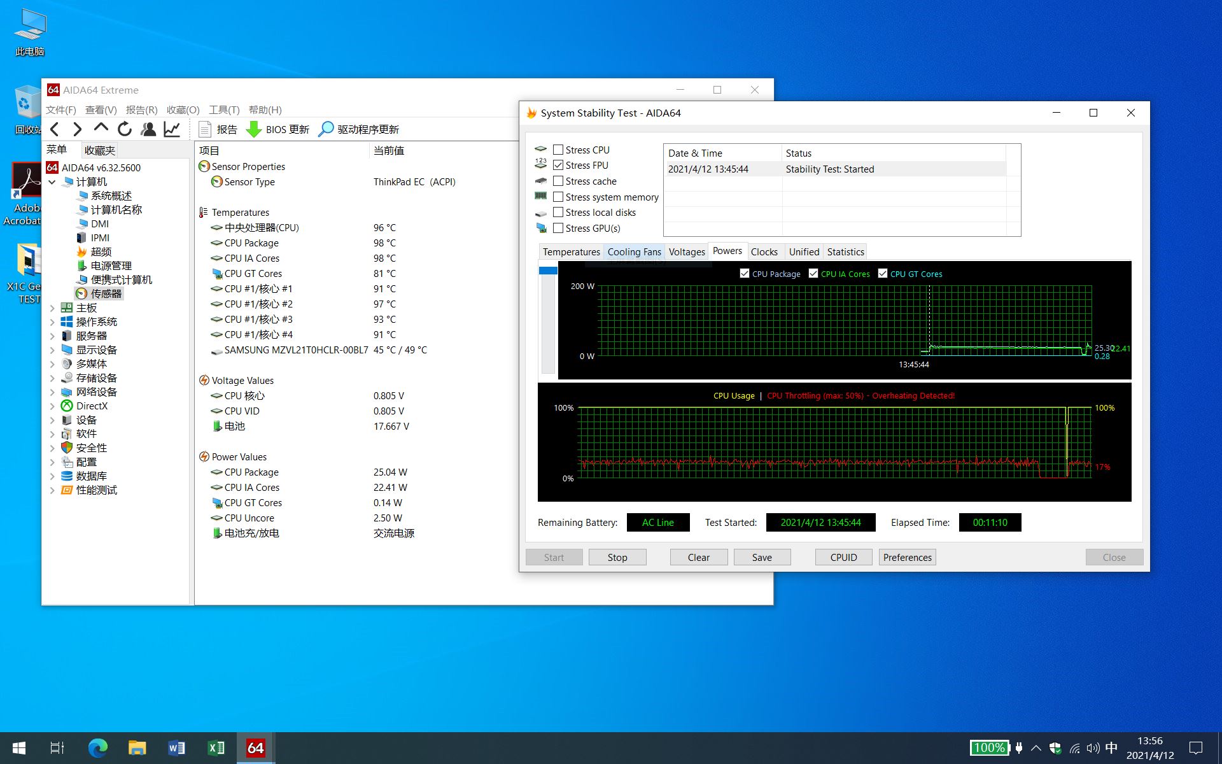Viewport: 1222px width, 764px height.
Task: Click the up-level arrow icon
Action: coord(101,128)
